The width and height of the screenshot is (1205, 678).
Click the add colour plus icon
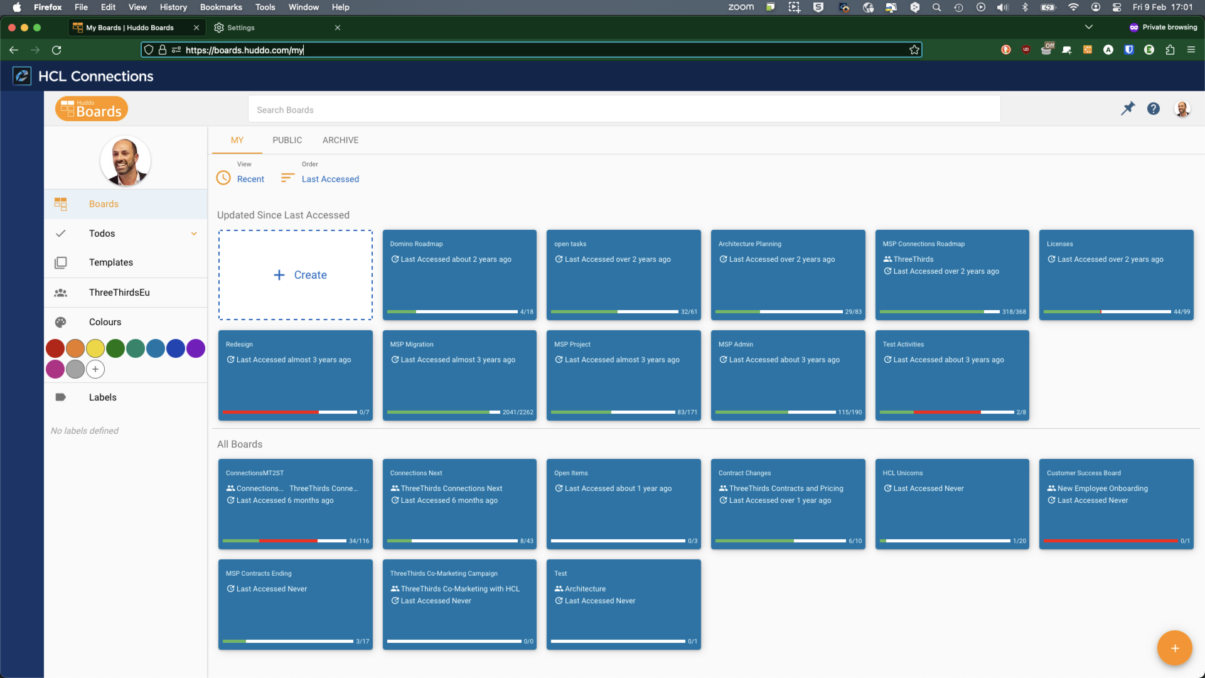(95, 369)
